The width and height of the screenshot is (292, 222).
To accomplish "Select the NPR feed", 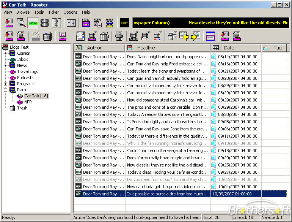I will click(28, 102).
